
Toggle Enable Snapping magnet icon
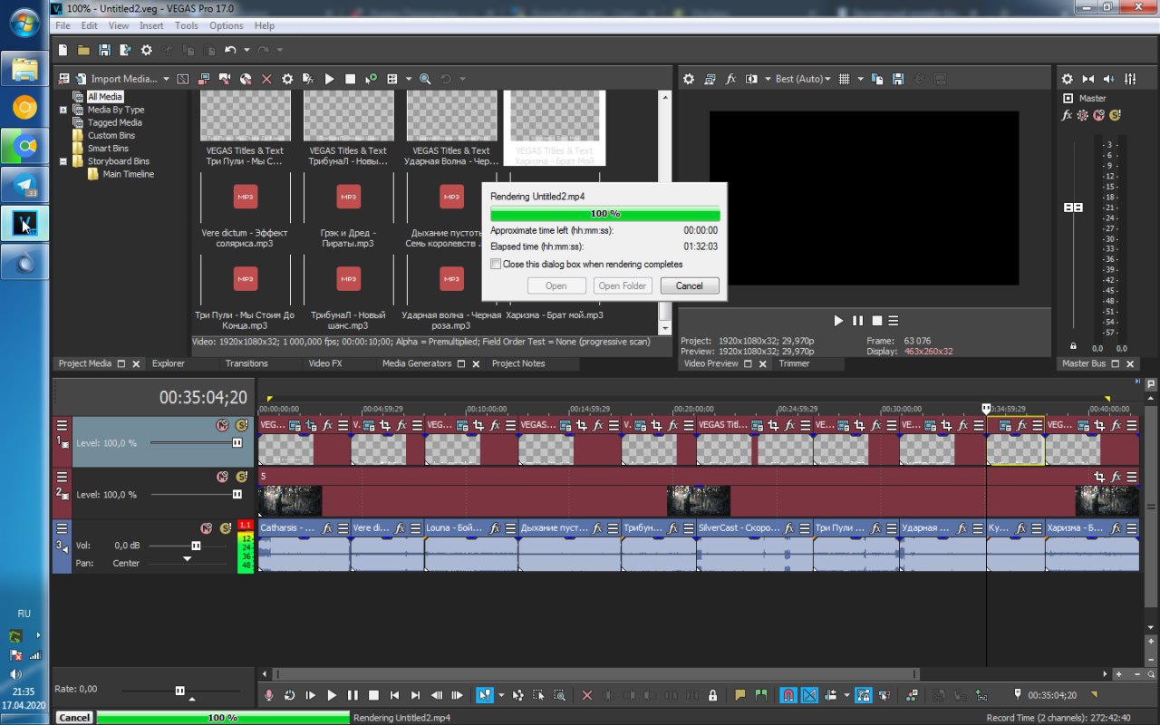click(788, 695)
